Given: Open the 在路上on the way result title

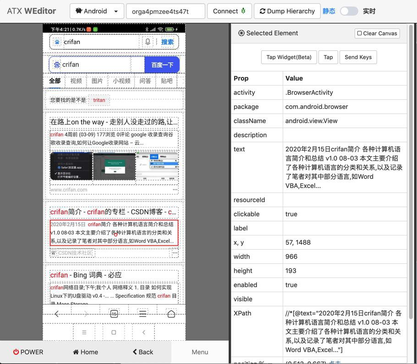Looking at the screenshot, I should point(114,122).
